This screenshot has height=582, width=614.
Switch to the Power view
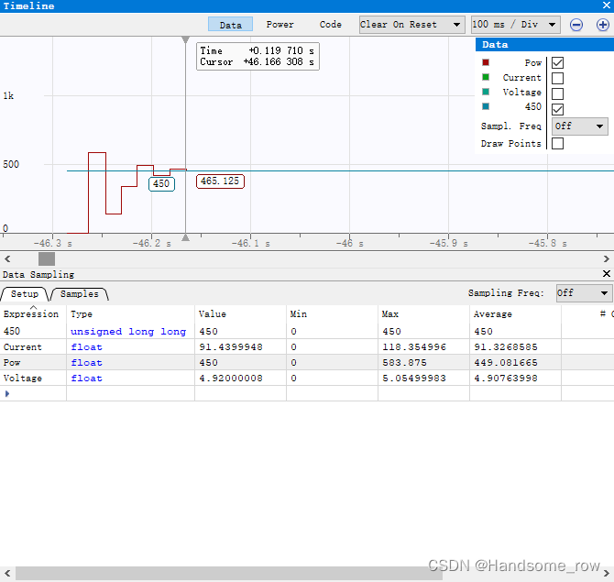pos(280,25)
